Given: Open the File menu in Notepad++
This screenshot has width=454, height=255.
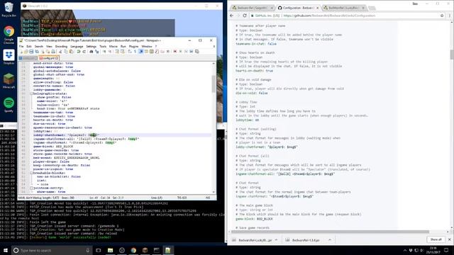Looking at the screenshot, I should click(21, 46).
